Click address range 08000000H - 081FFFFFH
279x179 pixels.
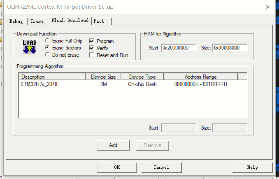click(201, 84)
